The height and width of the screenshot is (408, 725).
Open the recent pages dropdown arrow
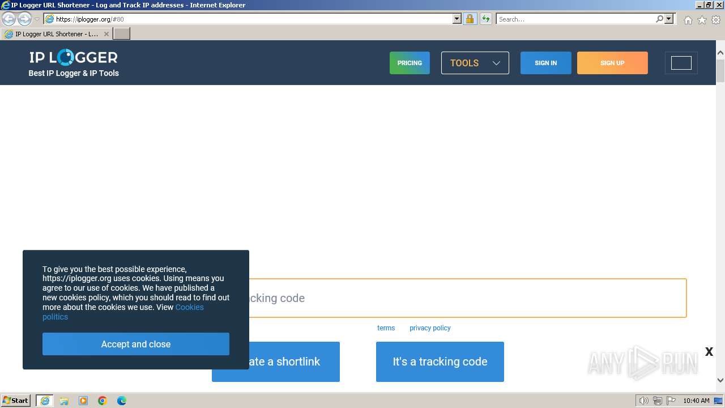pos(37,19)
